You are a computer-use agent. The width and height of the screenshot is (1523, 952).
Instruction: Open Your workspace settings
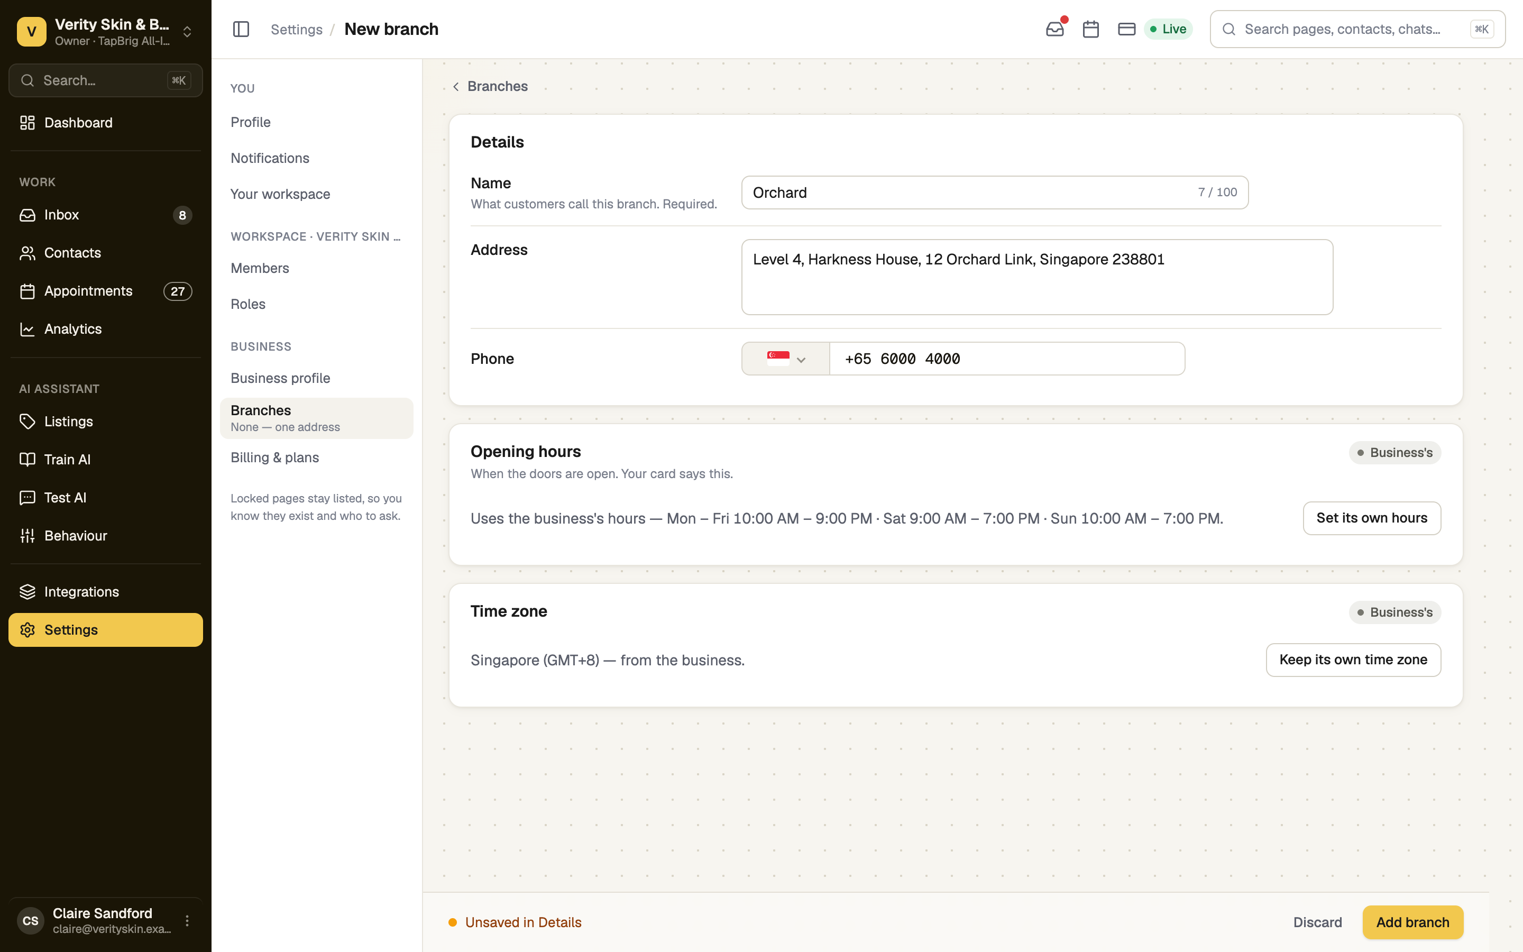click(x=316, y=194)
